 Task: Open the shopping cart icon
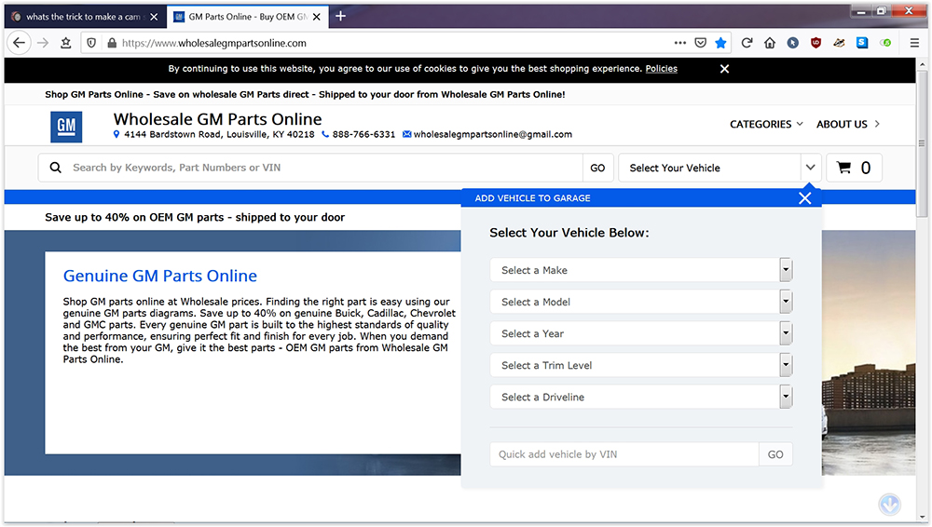pyautogui.click(x=843, y=168)
